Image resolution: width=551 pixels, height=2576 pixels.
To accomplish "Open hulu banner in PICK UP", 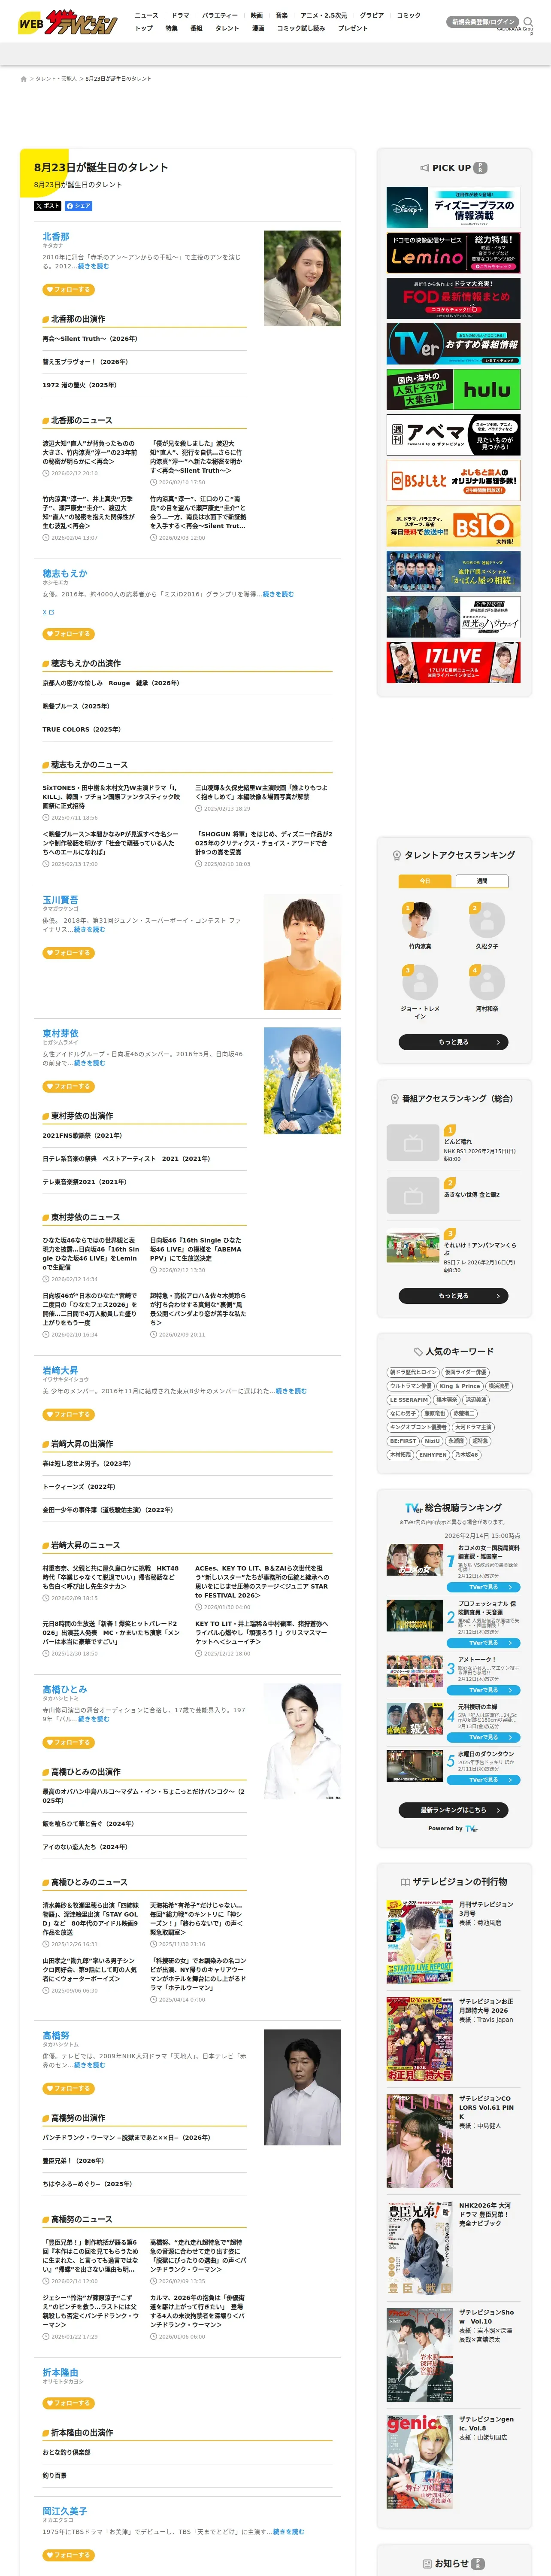I will tap(453, 390).
